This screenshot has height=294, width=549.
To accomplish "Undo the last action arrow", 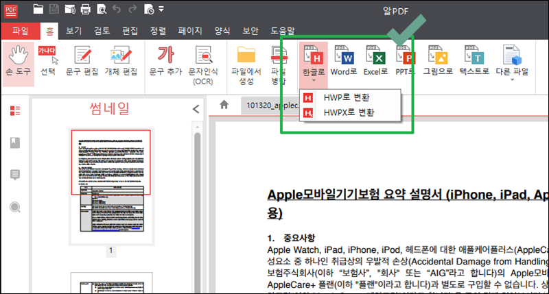I will [x=117, y=9].
